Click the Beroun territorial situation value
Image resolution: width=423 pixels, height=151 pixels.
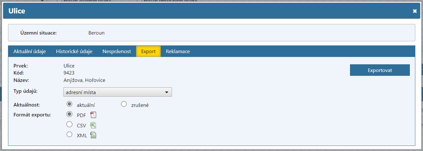coord(96,33)
